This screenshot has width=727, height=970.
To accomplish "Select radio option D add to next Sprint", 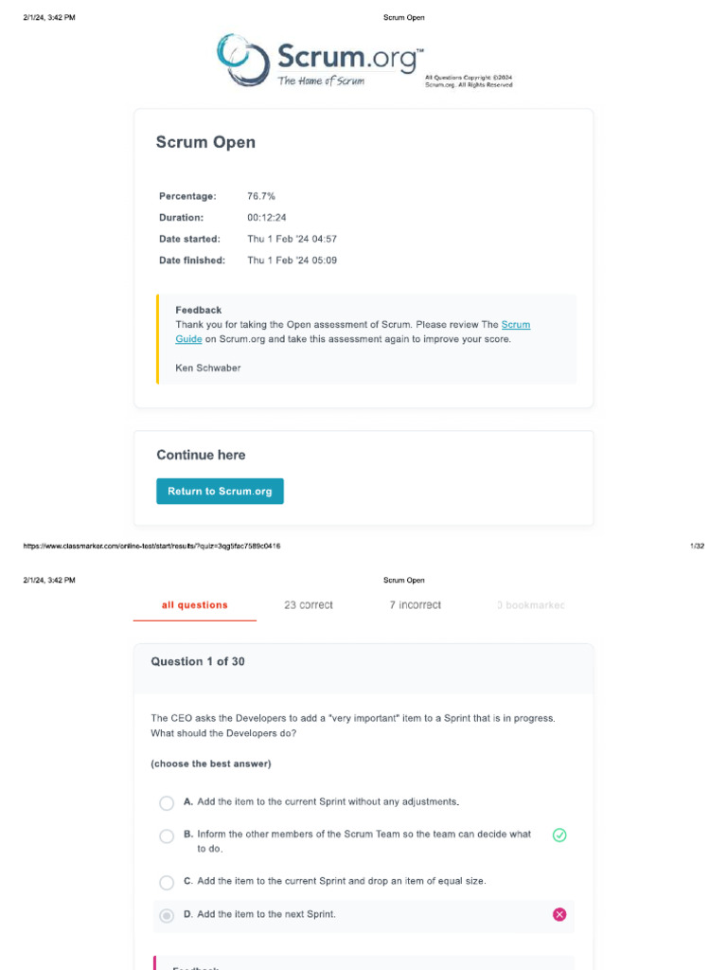I will [167, 916].
